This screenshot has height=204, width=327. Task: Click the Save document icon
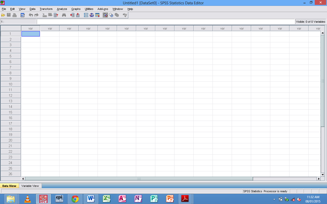(x=9, y=15)
